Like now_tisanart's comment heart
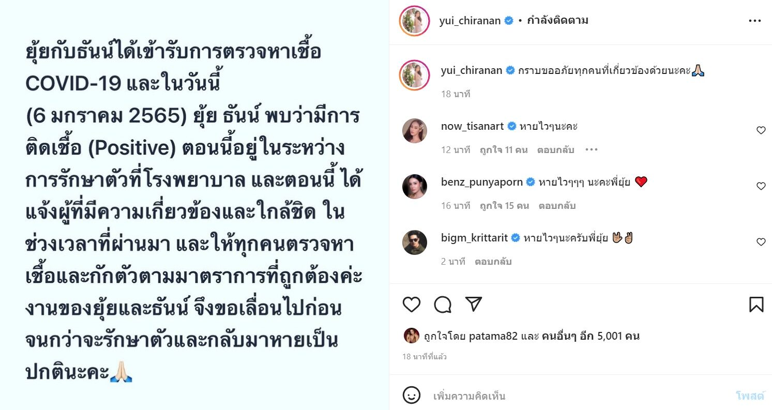 pos(761,130)
